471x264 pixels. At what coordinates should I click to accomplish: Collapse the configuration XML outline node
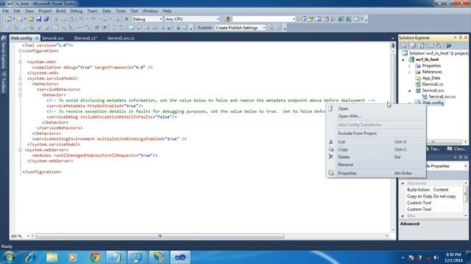tap(20, 51)
